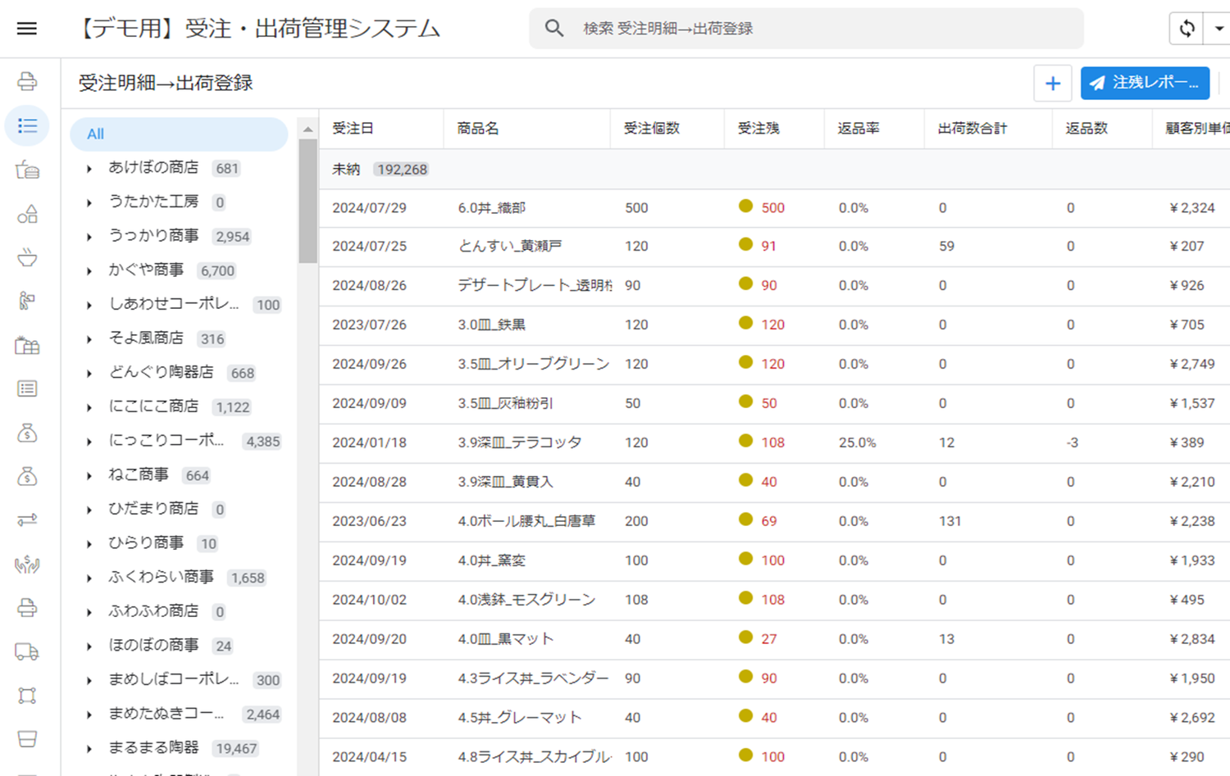1230x776 pixels.
Task: Open dropdown arrow next to sync
Action: tap(1219, 29)
